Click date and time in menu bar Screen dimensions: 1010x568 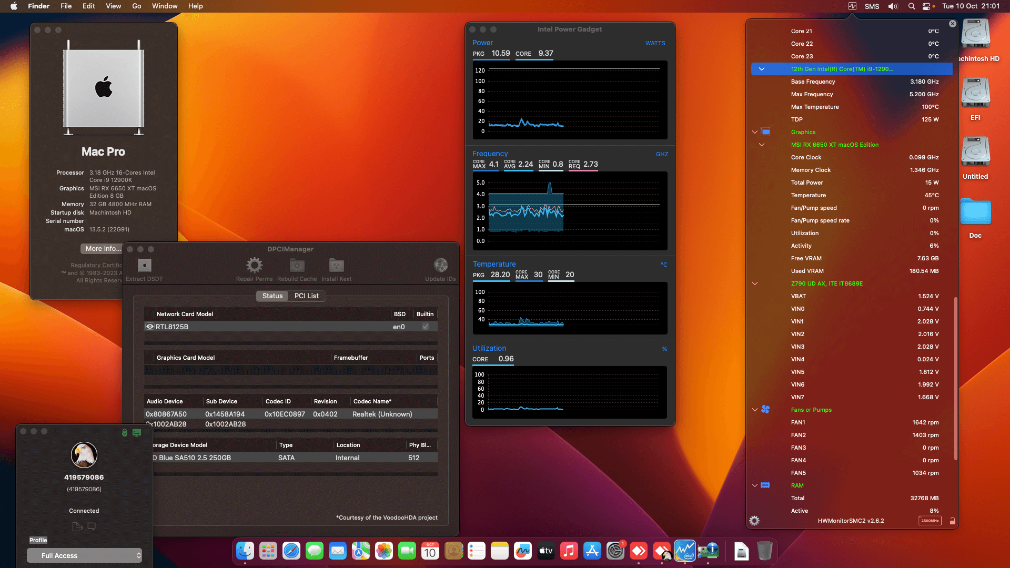pyautogui.click(x=971, y=6)
